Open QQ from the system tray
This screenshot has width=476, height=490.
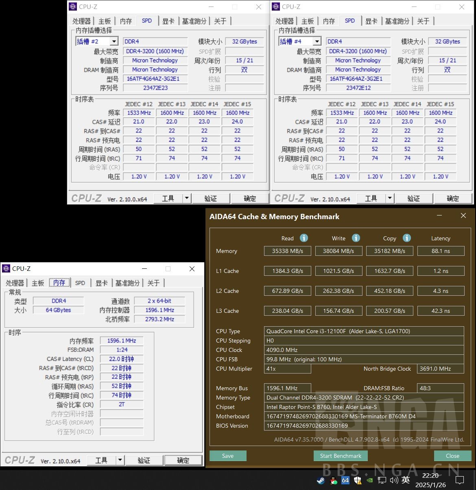point(333,479)
